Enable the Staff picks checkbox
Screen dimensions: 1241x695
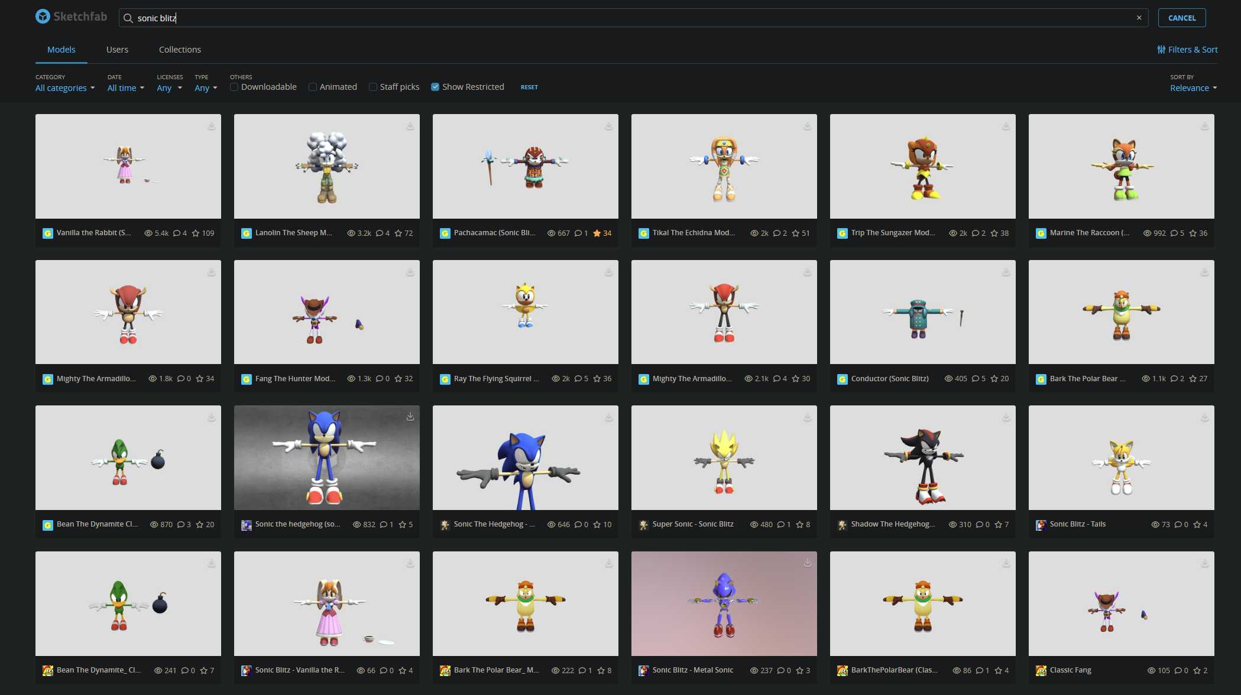pos(373,87)
